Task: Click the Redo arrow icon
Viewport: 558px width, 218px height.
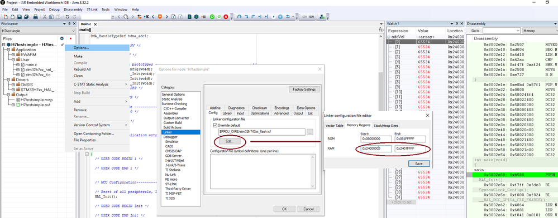Action: point(74,17)
